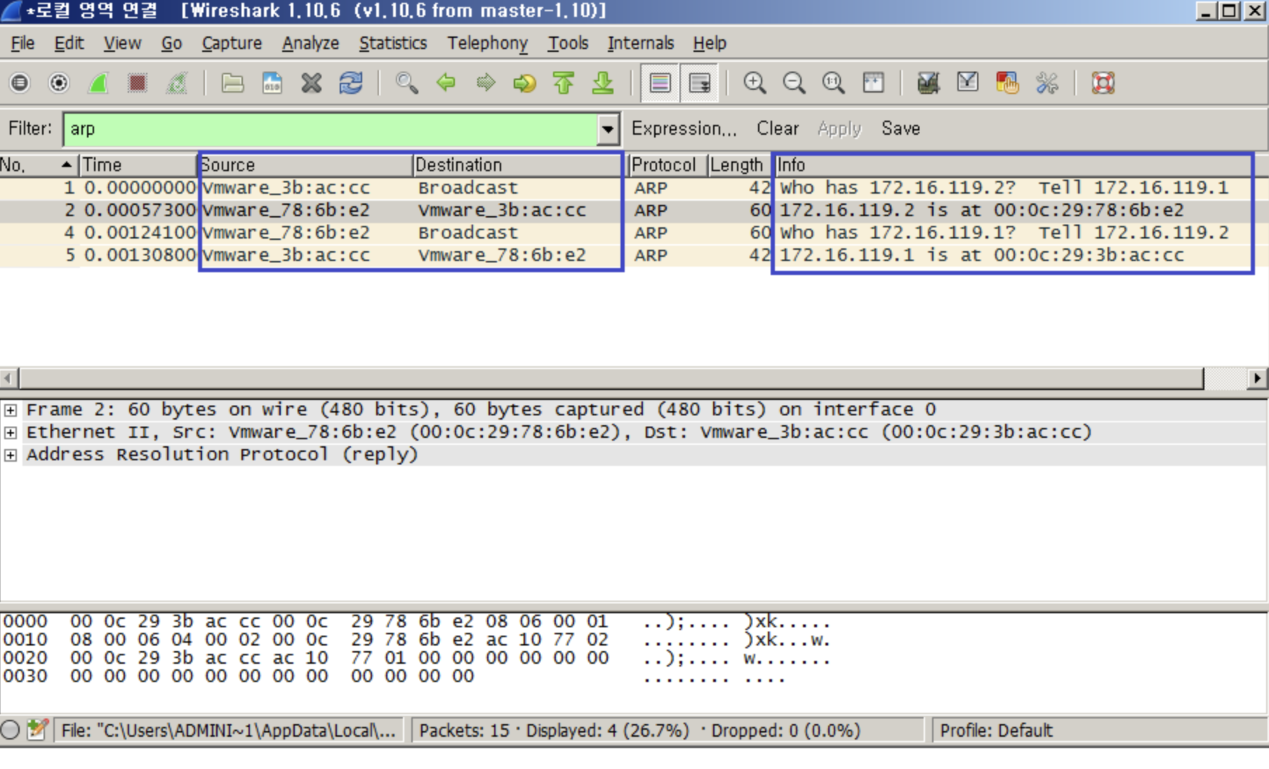1269x769 pixels.
Task: Open the filter history dropdown arrow
Action: [x=608, y=129]
